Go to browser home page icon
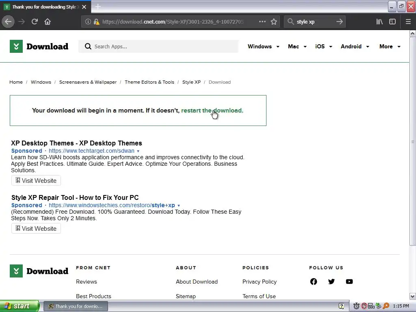The image size is (416, 312). tap(48, 22)
